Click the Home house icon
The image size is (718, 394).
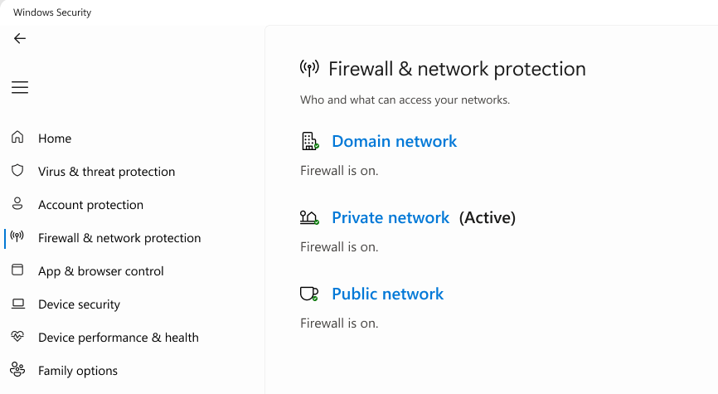(x=17, y=138)
